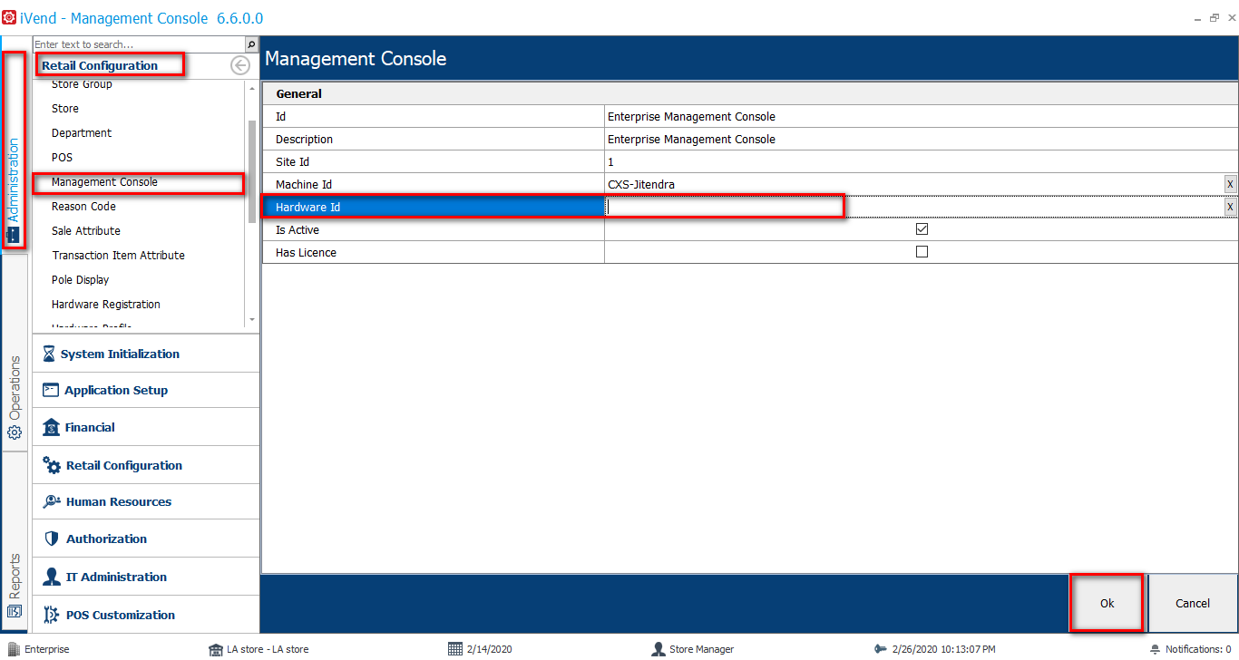
Task: Open the POS item
Action: 62,158
